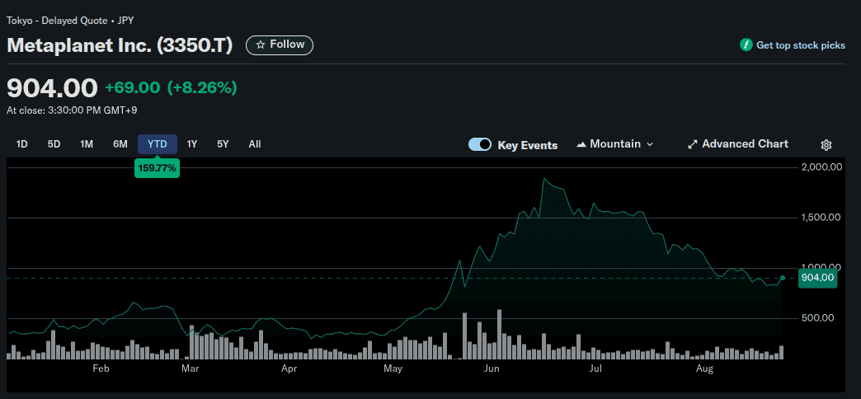The image size is (861, 399).
Task: Open the Advanced Chart view
Action: (x=738, y=143)
